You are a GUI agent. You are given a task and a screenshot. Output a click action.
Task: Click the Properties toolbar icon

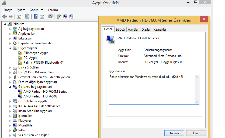27,17
